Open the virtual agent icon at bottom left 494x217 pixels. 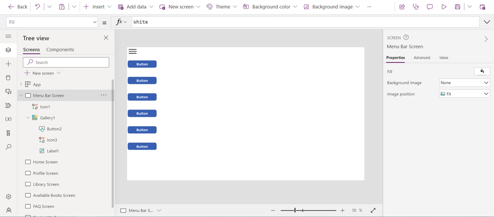[8, 210]
